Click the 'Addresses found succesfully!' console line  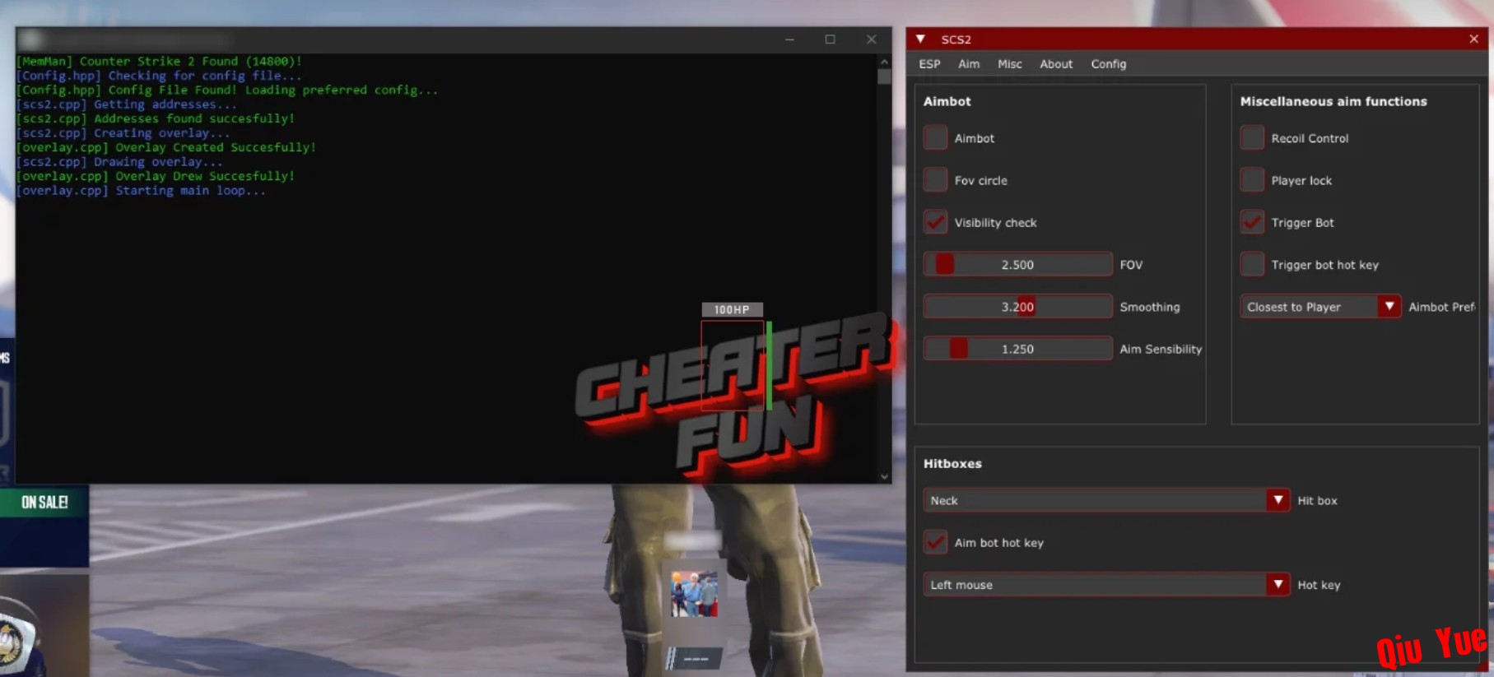(x=194, y=118)
